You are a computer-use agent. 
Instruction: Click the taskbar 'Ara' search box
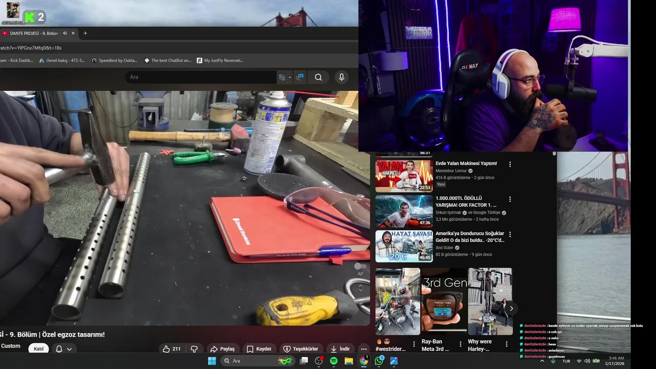point(257,361)
